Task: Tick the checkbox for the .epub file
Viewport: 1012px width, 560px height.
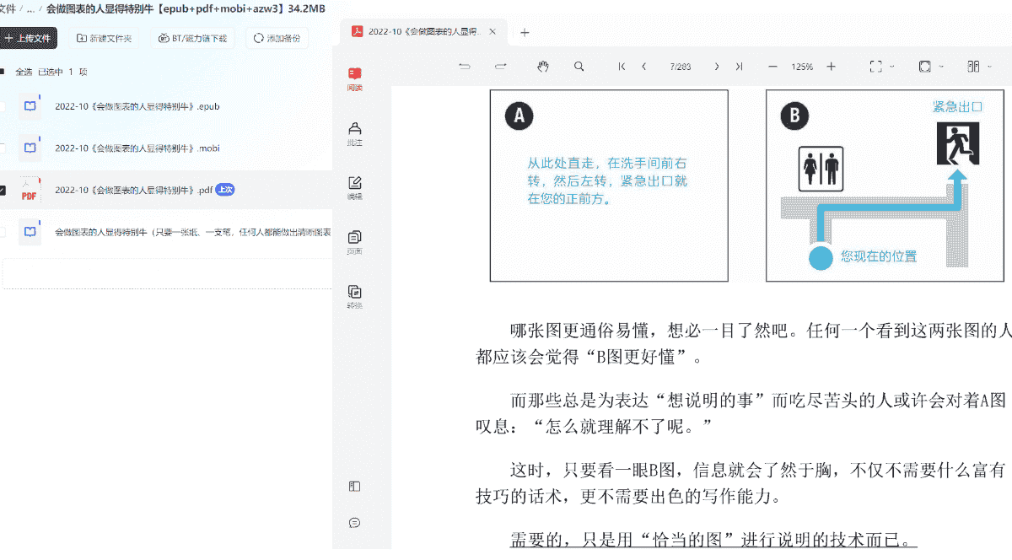Action: tap(2, 106)
